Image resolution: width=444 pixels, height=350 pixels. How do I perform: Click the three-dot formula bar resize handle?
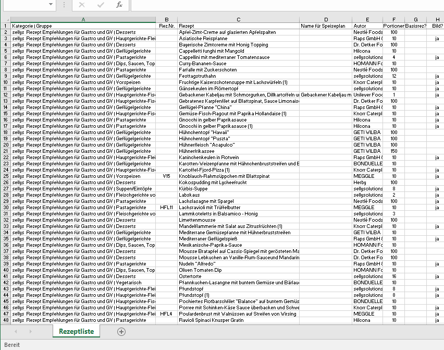click(64, 5)
